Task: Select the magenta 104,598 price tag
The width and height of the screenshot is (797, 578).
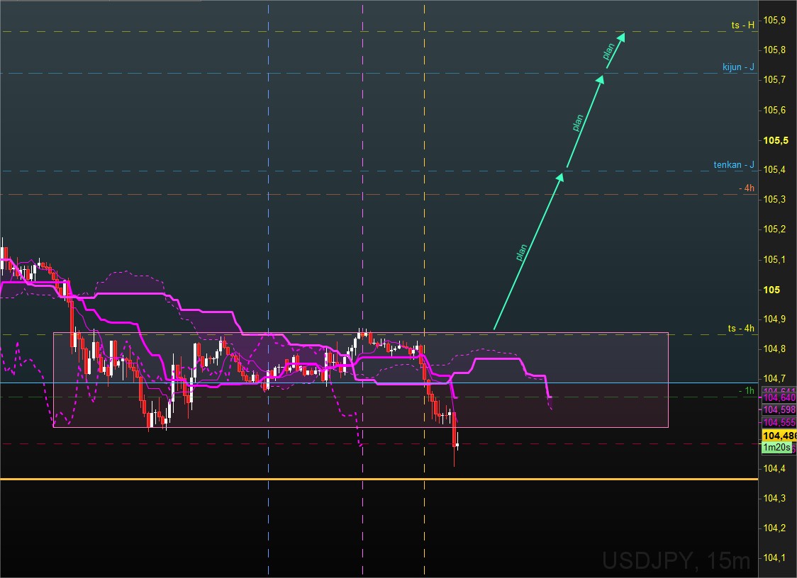Action: pos(779,410)
